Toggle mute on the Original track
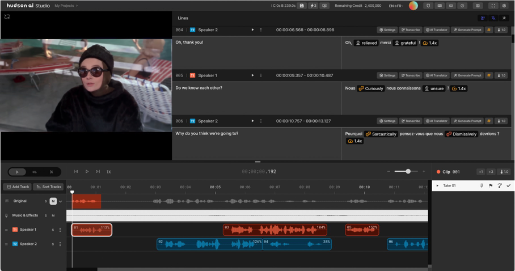 pos(53,201)
